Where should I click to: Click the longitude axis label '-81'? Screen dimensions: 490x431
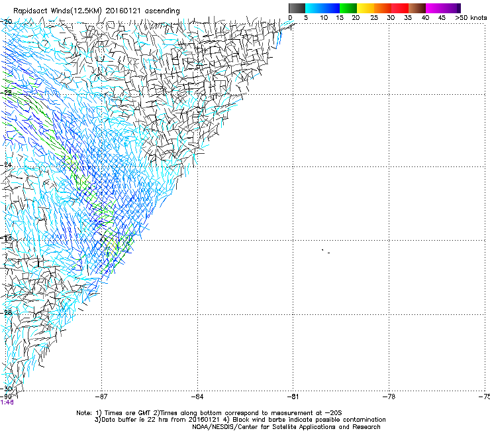pos(293,397)
